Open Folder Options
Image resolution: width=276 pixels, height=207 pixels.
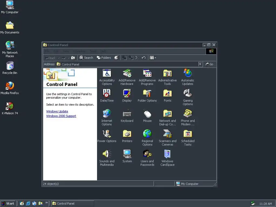tap(147, 96)
